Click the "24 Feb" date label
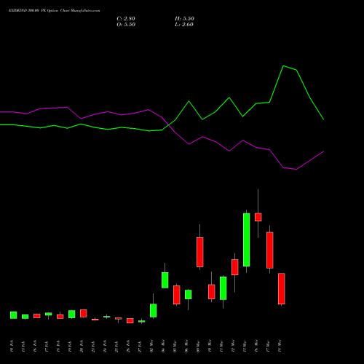Image resolution: width=364 pixels, height=364 pixels. [105, 346]
